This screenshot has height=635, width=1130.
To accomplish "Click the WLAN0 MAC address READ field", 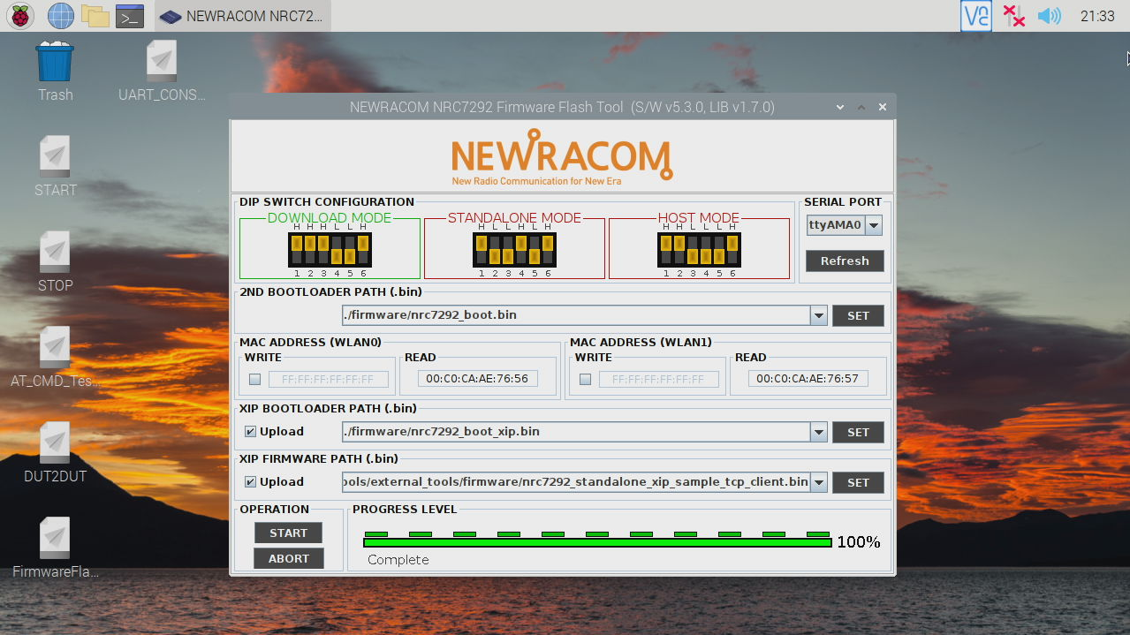I will click(x=478, y=377).
